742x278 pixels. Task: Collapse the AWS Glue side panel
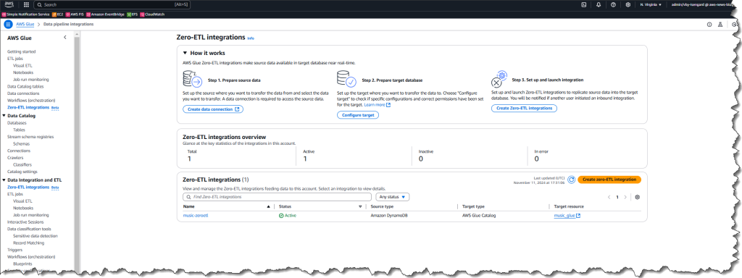click(64, 38)
